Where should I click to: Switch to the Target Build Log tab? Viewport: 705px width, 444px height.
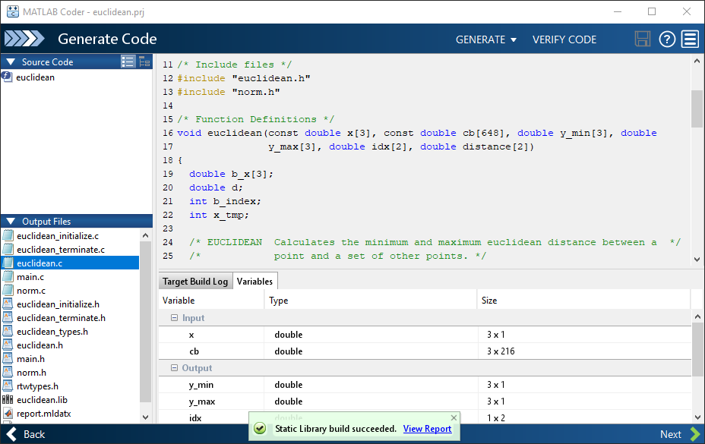(x=195, y=282)
